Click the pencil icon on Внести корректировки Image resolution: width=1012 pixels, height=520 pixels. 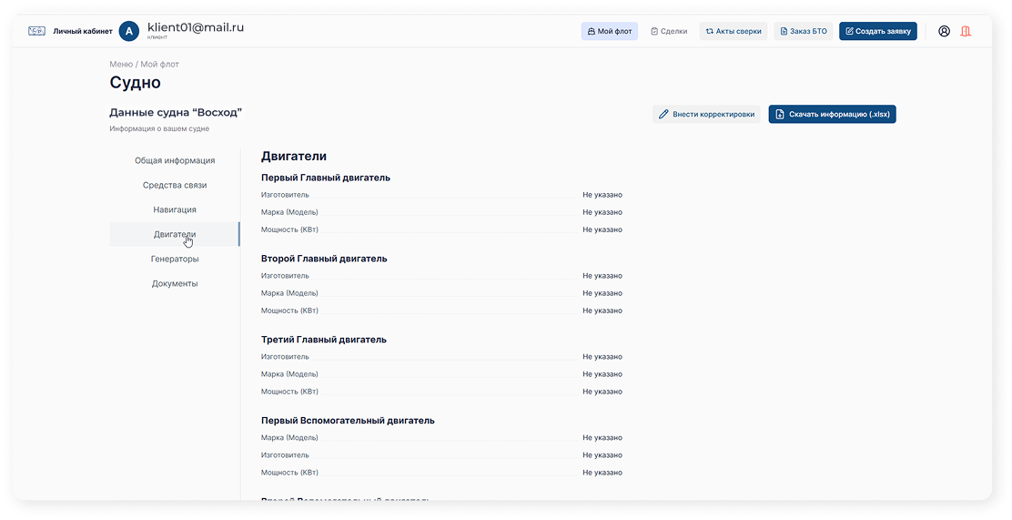(664, 115)
